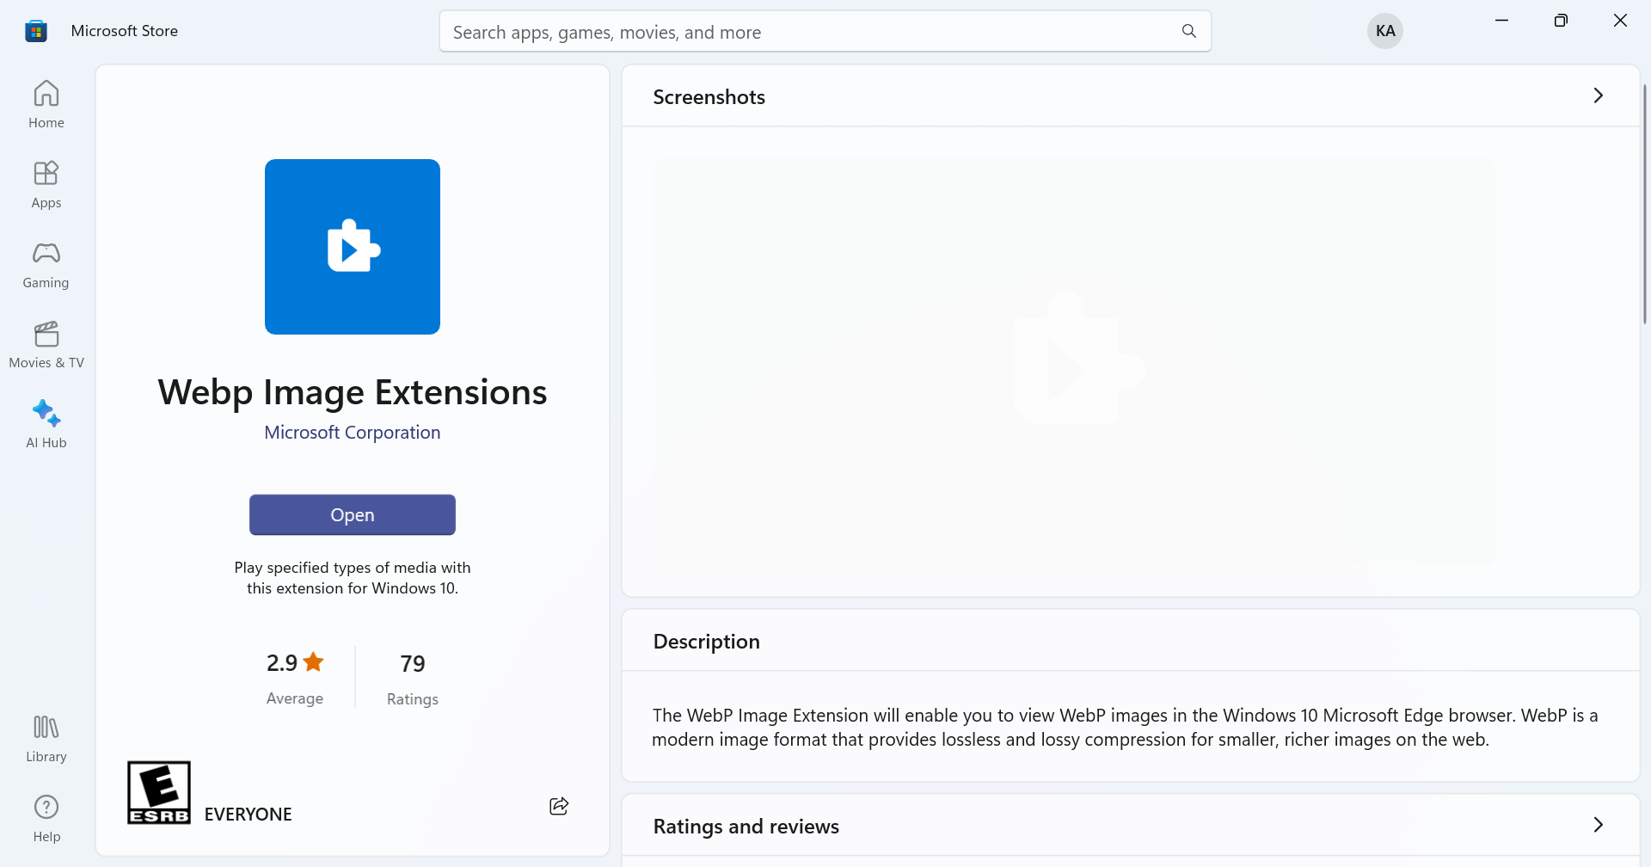Image resolution: width=1651 pixels, height=867 pixels.
Task: Open the KA account profile menu
Action: click(1384, 31)
